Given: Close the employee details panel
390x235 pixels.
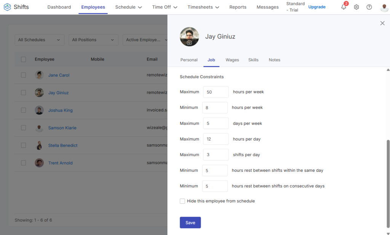Looking at the screenshot, I should [382, 23].
